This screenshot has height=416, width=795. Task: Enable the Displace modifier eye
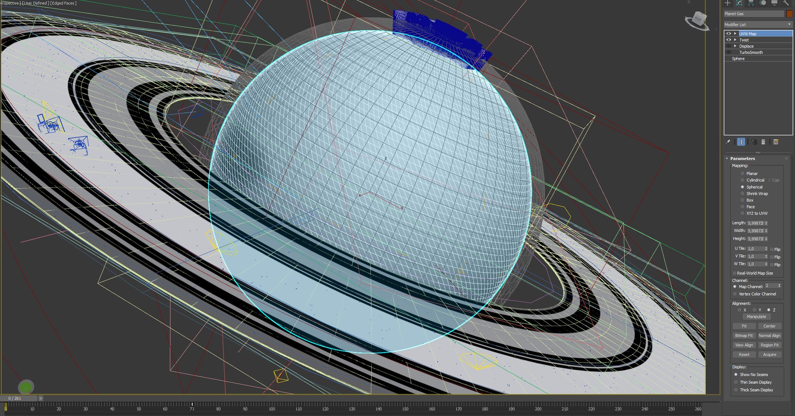(x=729, y=46)
